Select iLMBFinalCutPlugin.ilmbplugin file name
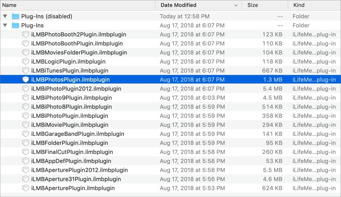 tap(72, 152)
